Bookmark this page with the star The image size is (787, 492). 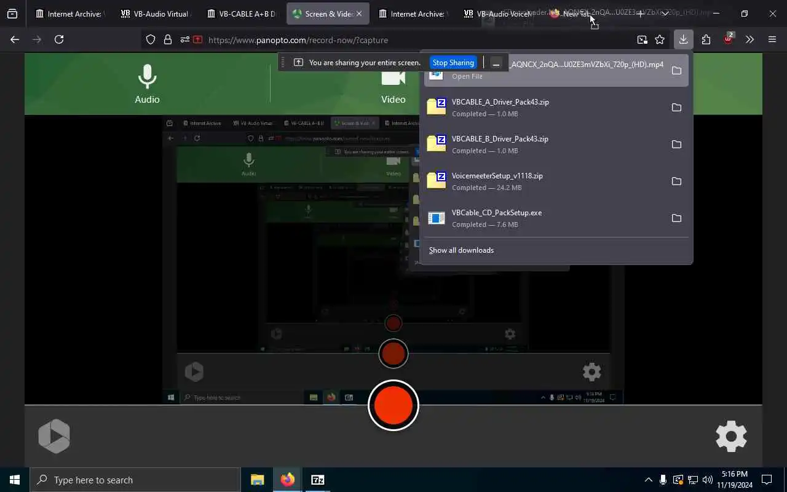660,40
